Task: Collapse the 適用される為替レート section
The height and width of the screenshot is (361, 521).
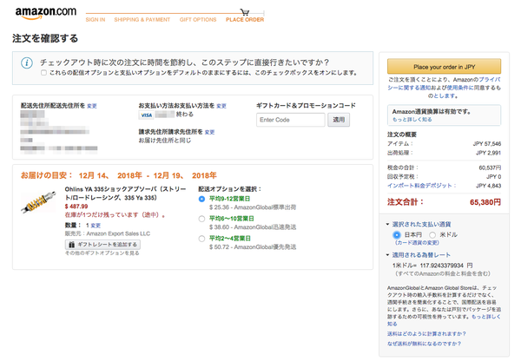Action: tap(387, 255)
